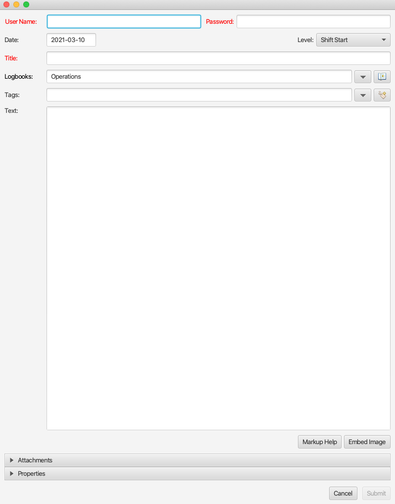This screenshot has width=395, height=504.
Task: Open the Logbooks dropdown arrow
Action: 362,77
